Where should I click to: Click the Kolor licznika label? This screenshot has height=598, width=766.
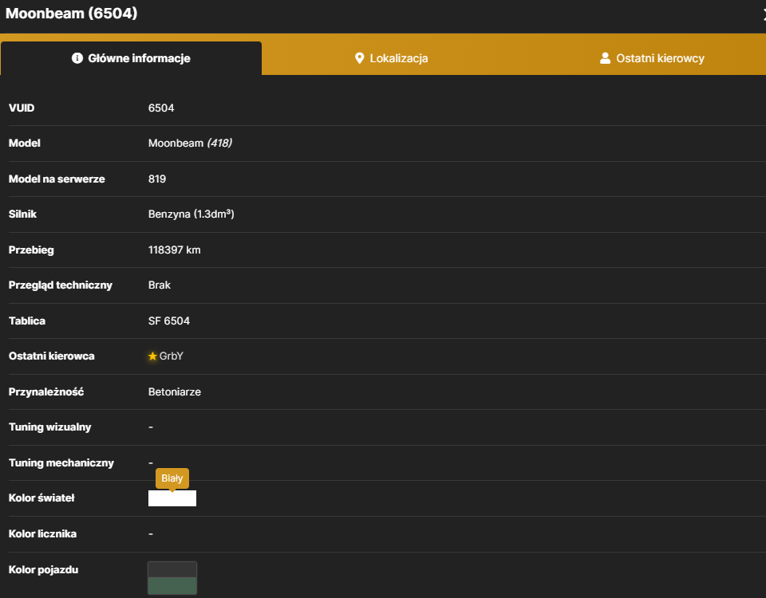pyautogui.click(x=42, y=533)
